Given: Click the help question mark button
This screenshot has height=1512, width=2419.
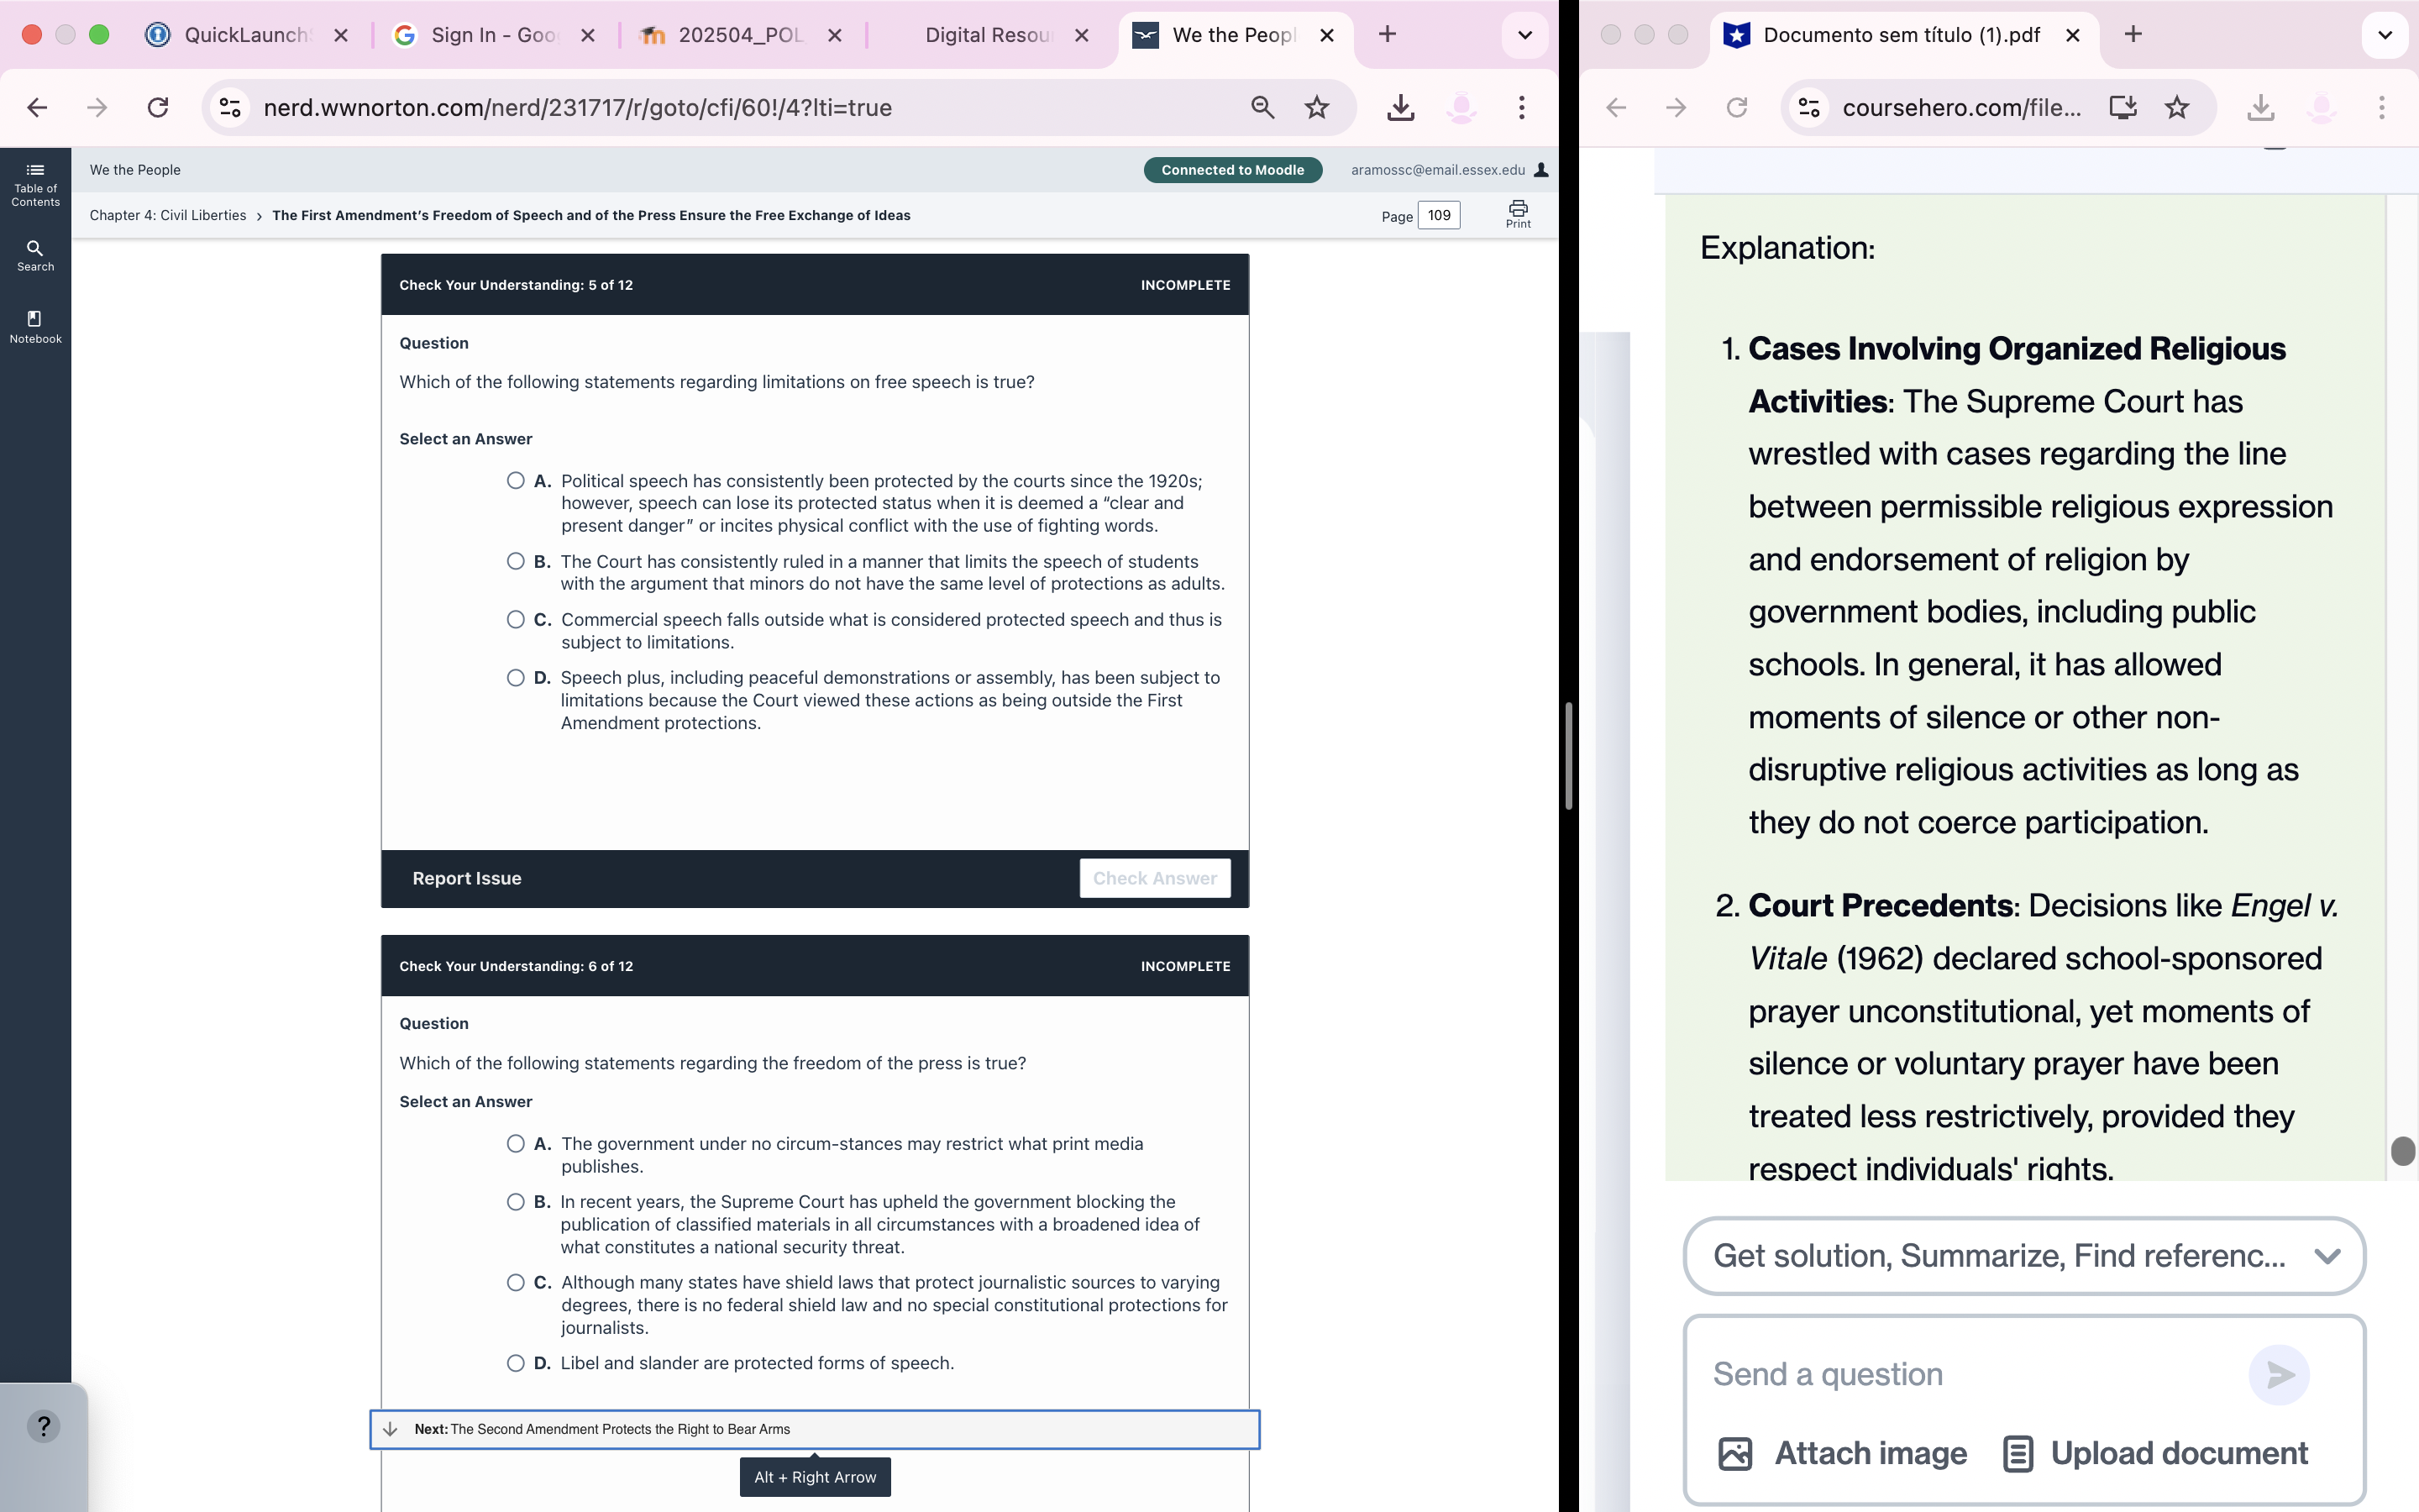Looking at the screenshot, I should pyautogui.click(x=43, y=1426).
